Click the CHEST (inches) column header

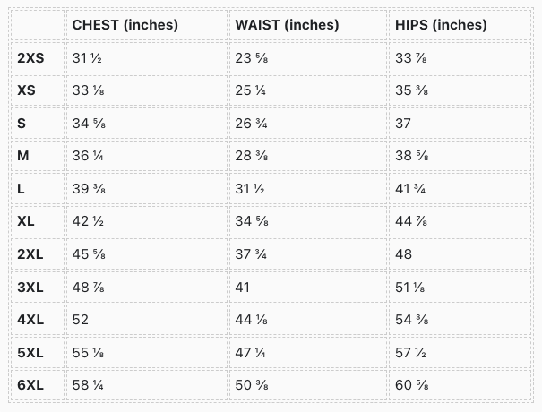tap(125, 25)
